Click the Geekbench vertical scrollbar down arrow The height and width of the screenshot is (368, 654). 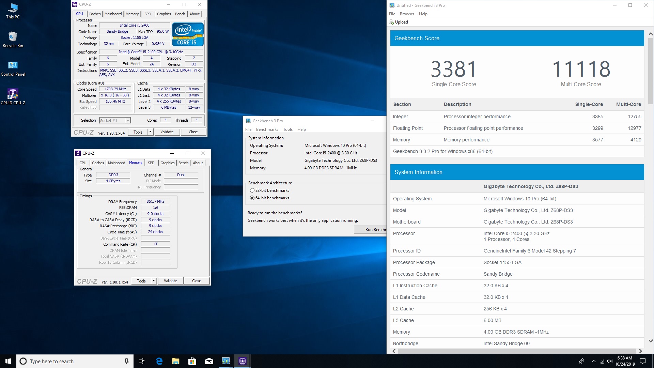pyautogui.click(x=651, y=341)
